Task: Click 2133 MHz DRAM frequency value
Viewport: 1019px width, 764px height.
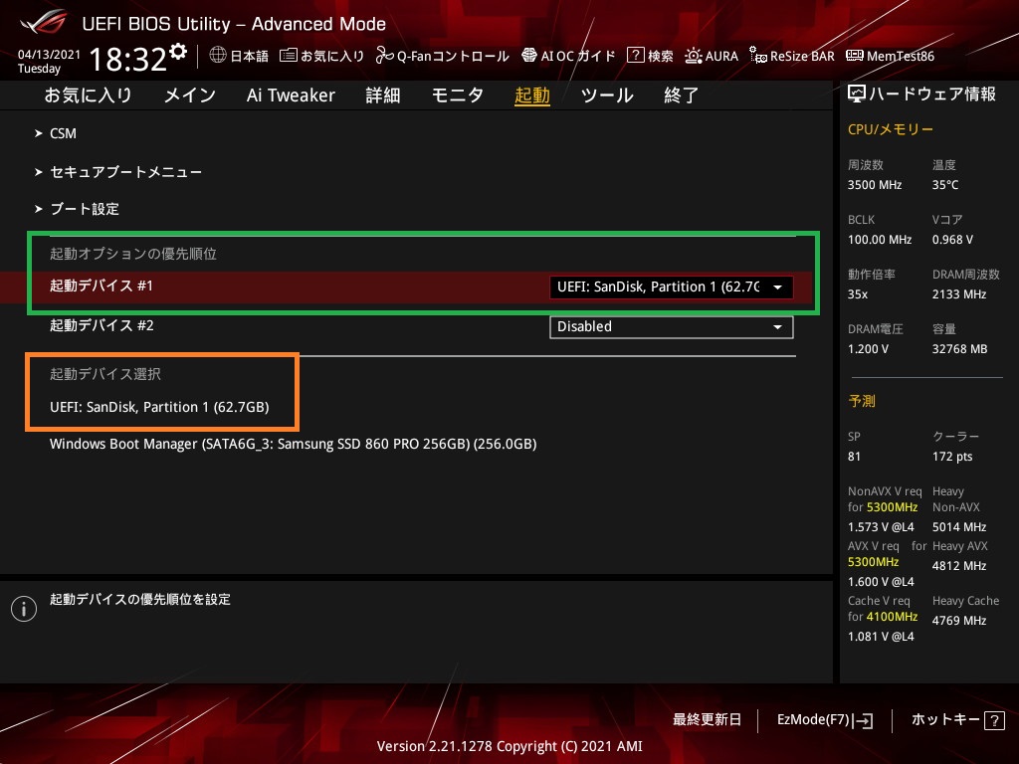Action: (x=958, y=294)
